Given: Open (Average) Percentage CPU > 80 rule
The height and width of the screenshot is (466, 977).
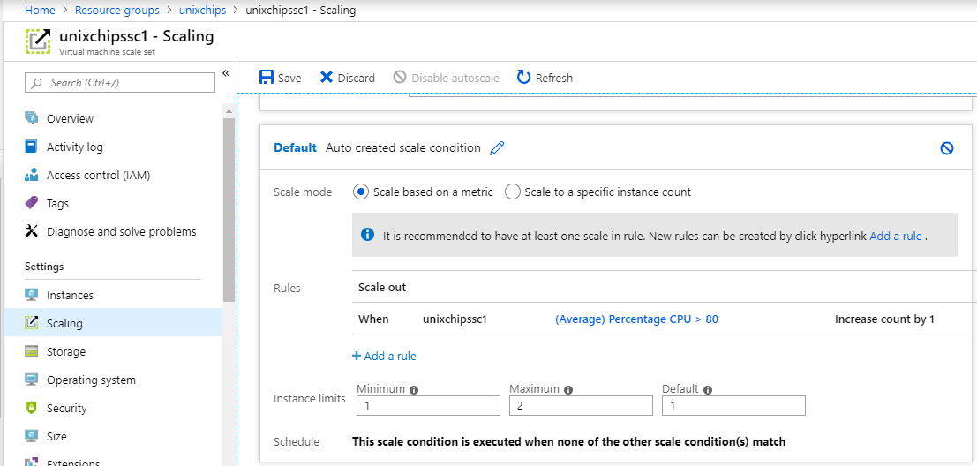Looking at the screenshot, I should (x=636, y=319).
